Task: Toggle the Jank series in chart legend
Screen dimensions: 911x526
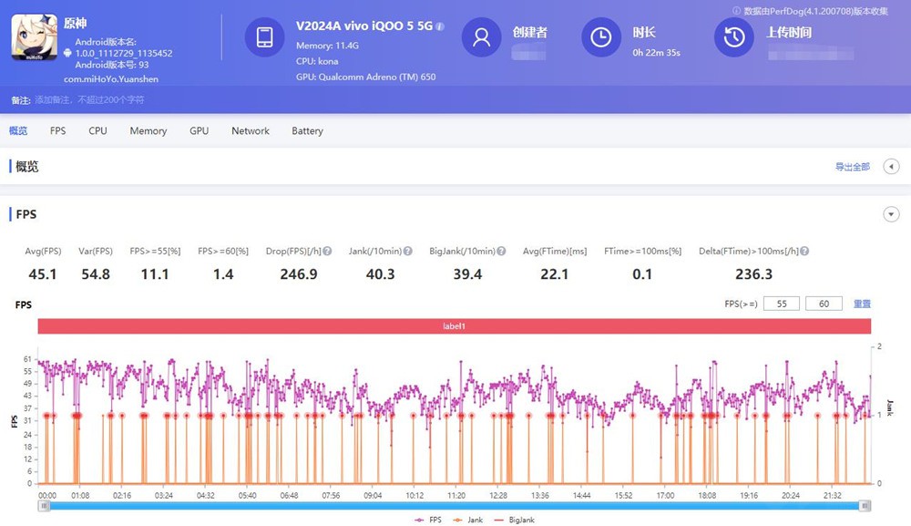Action: coord(467,520)
